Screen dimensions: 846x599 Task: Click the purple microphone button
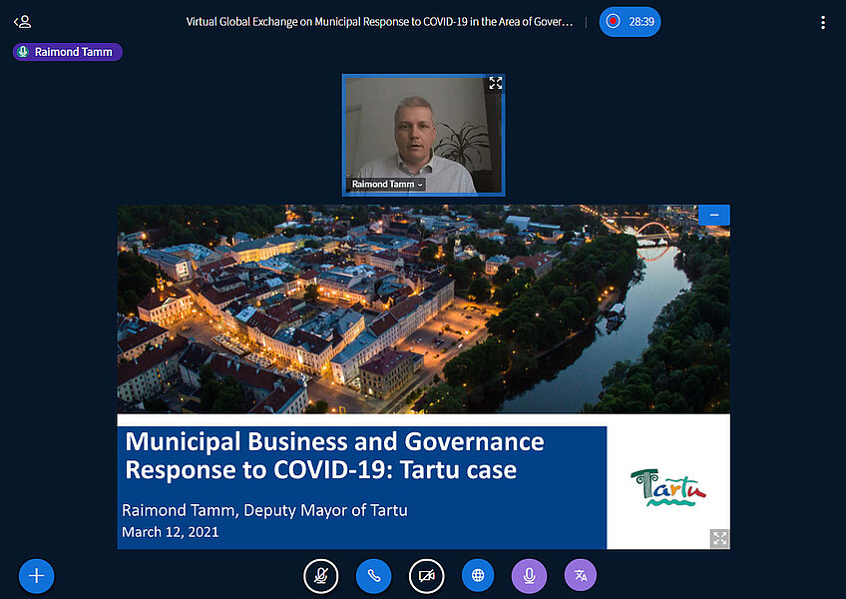[x=529, y=576]
